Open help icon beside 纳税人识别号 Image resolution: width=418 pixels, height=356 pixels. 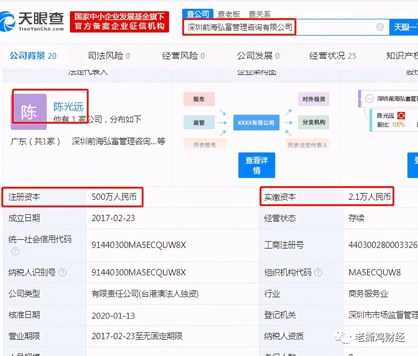click(62, 272)
